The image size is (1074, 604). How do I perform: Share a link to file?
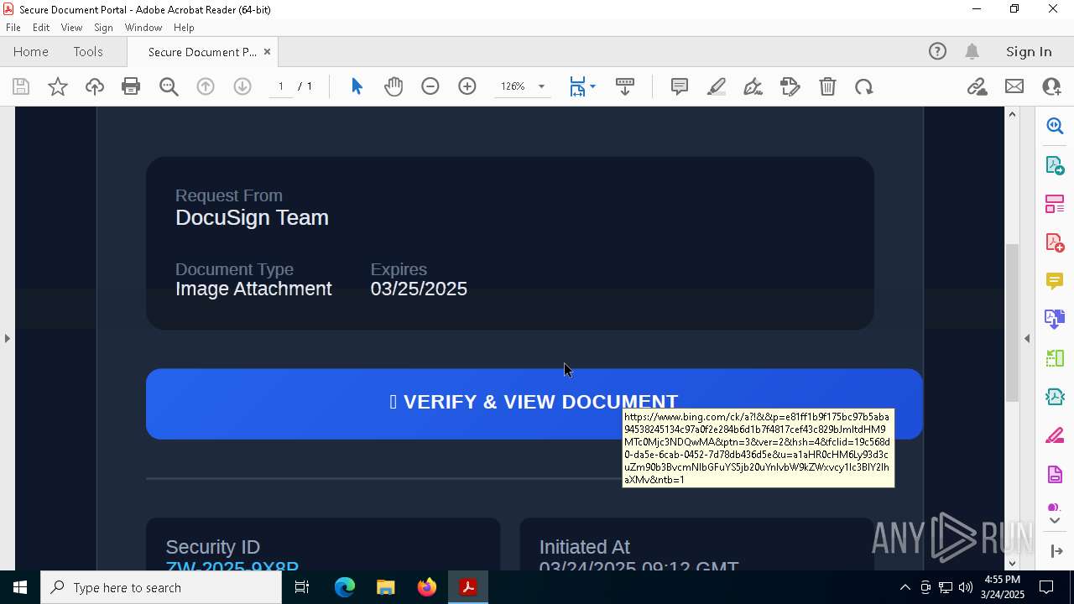[977, 86]
